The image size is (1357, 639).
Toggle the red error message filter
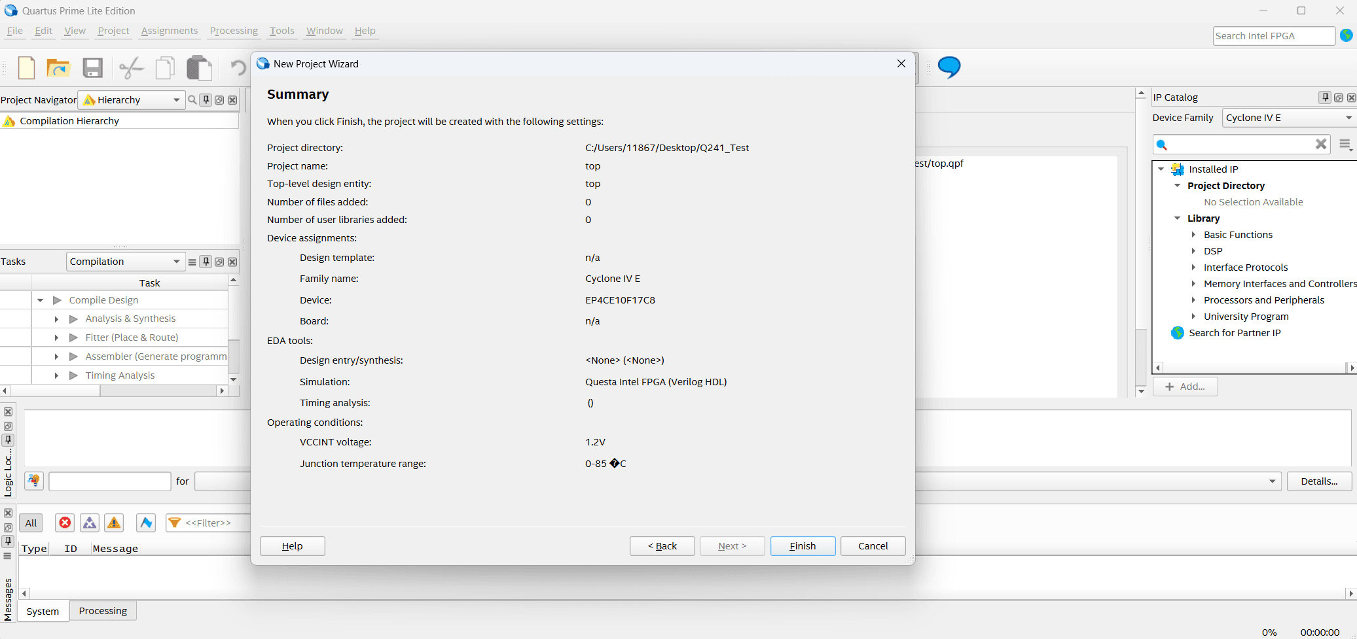click(65, 523)
